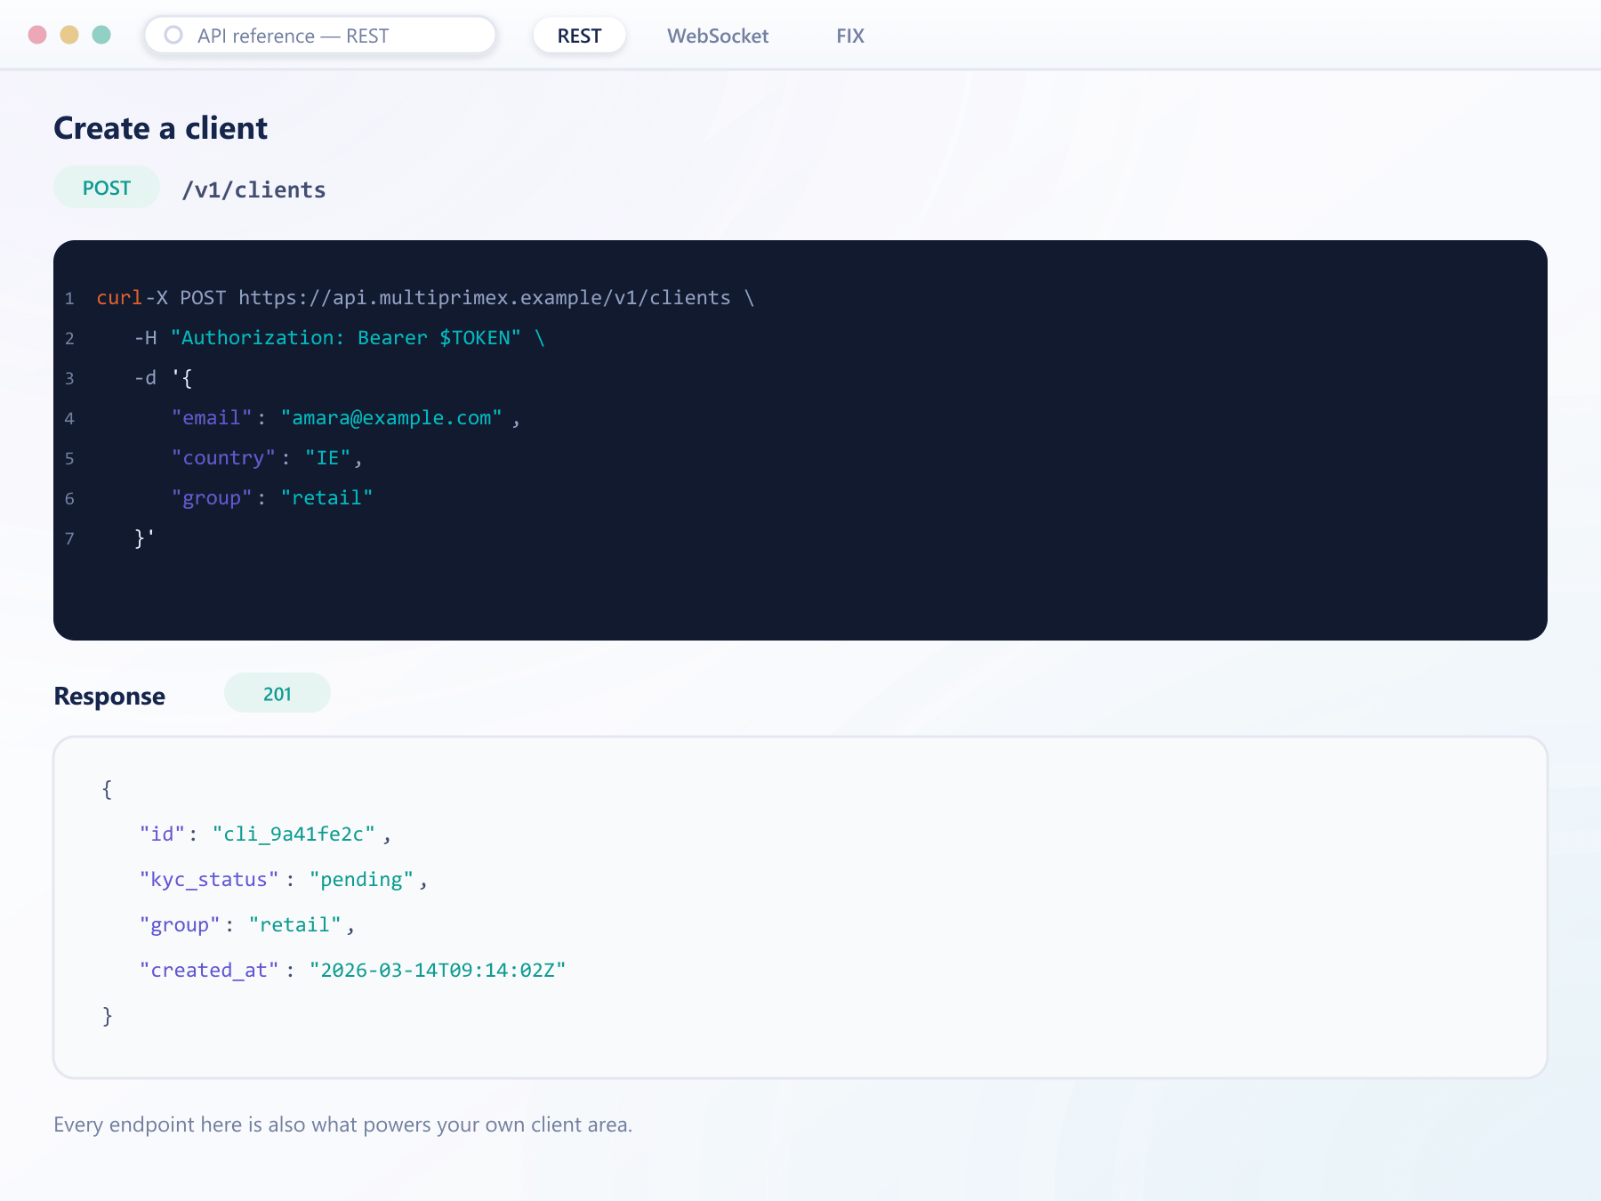
Task: Click the red window close dot
Action: coord(37,35)
